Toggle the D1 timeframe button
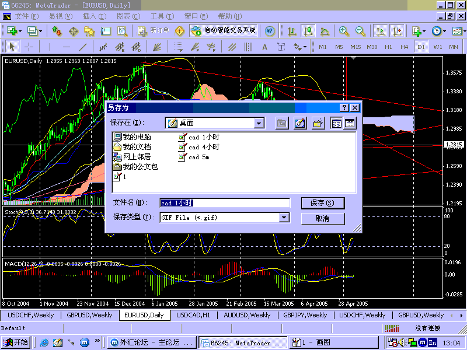This screenshot has width=467, height=350. [x=421, y=47]
